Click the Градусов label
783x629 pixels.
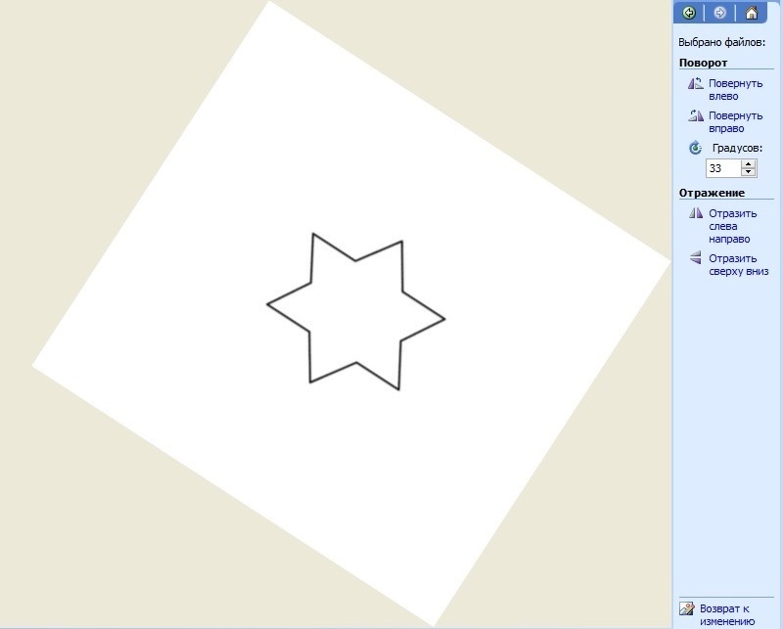737,148
